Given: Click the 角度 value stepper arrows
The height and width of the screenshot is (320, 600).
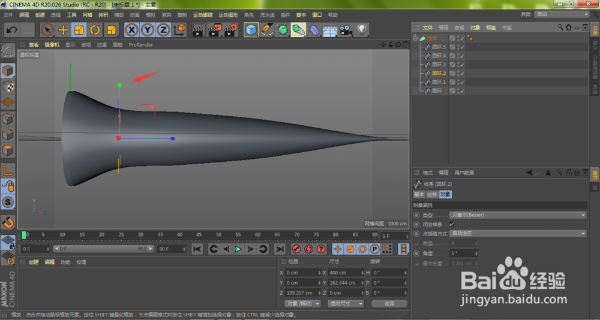Looking at the screenshot, I should (x=476, y=253).
